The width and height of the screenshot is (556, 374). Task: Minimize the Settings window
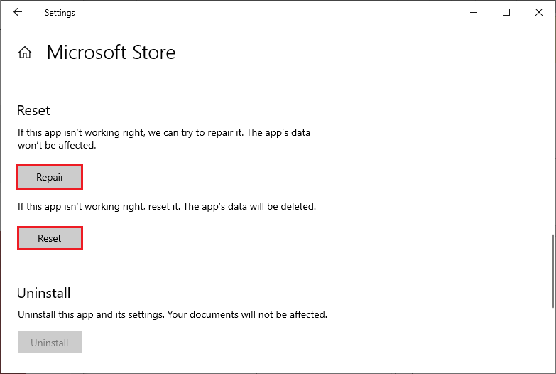(473, 12)
